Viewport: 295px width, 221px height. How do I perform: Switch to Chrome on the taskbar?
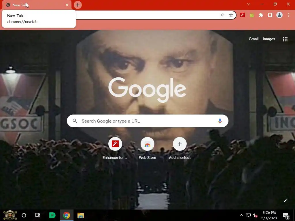[x=67, y=215]
